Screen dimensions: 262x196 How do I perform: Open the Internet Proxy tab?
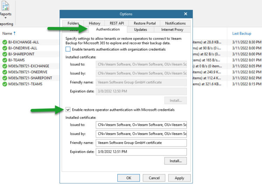(x=172, y=30)
